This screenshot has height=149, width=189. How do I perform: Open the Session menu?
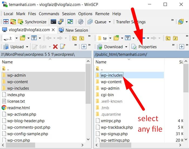tap(69, 14)
